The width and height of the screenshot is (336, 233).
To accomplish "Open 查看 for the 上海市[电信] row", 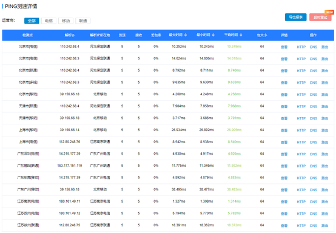I will [284, 142].
